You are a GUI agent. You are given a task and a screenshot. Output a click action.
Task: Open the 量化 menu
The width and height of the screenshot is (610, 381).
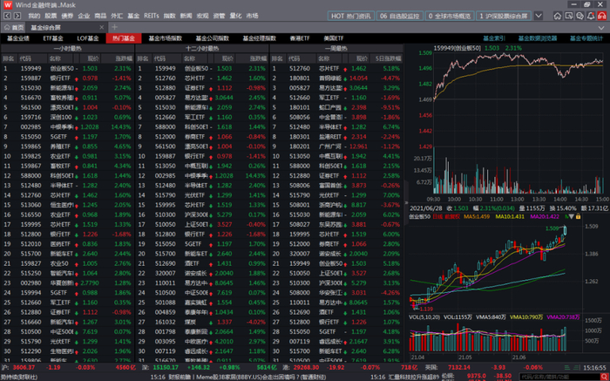(236, 16)
